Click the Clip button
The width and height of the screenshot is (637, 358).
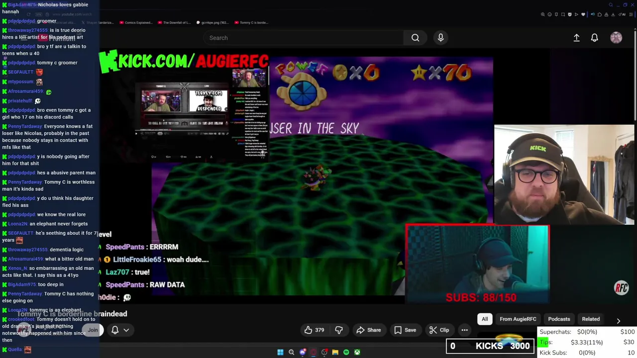(439, 330)
